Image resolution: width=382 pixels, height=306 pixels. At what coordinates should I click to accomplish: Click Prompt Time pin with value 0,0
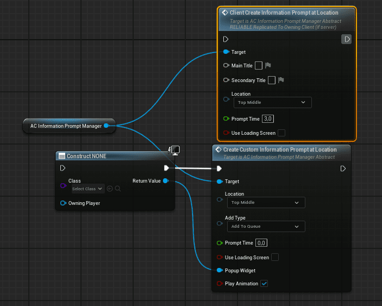(220, 243)
